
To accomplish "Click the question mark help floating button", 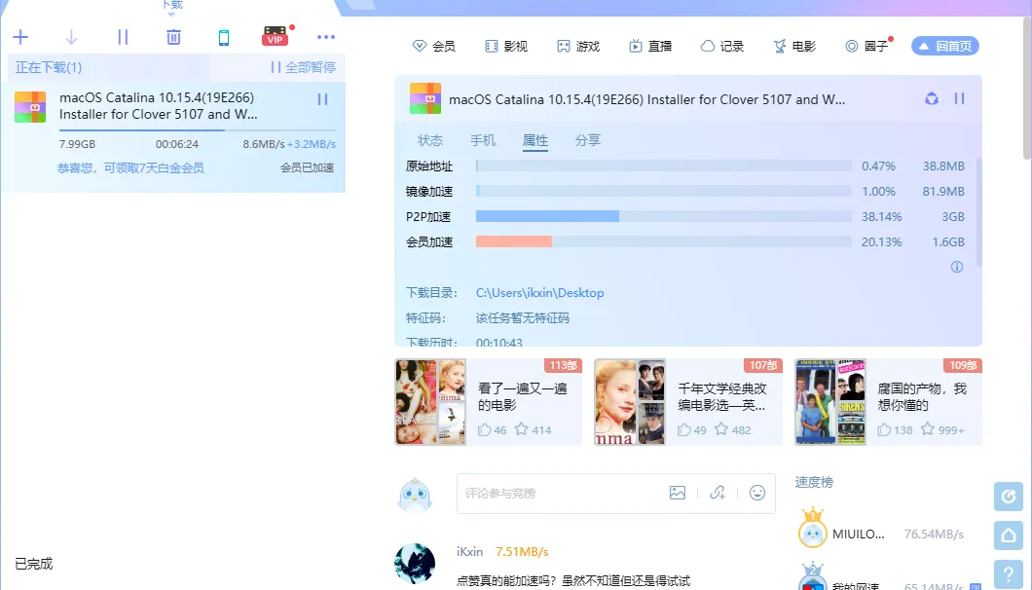I will pos(1009,574).
